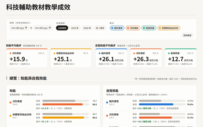This screenshot has width=203, height=127.
Task: Click the 前測 70.7 → 後測 86.6 text
Action: (x=20, y=64)
